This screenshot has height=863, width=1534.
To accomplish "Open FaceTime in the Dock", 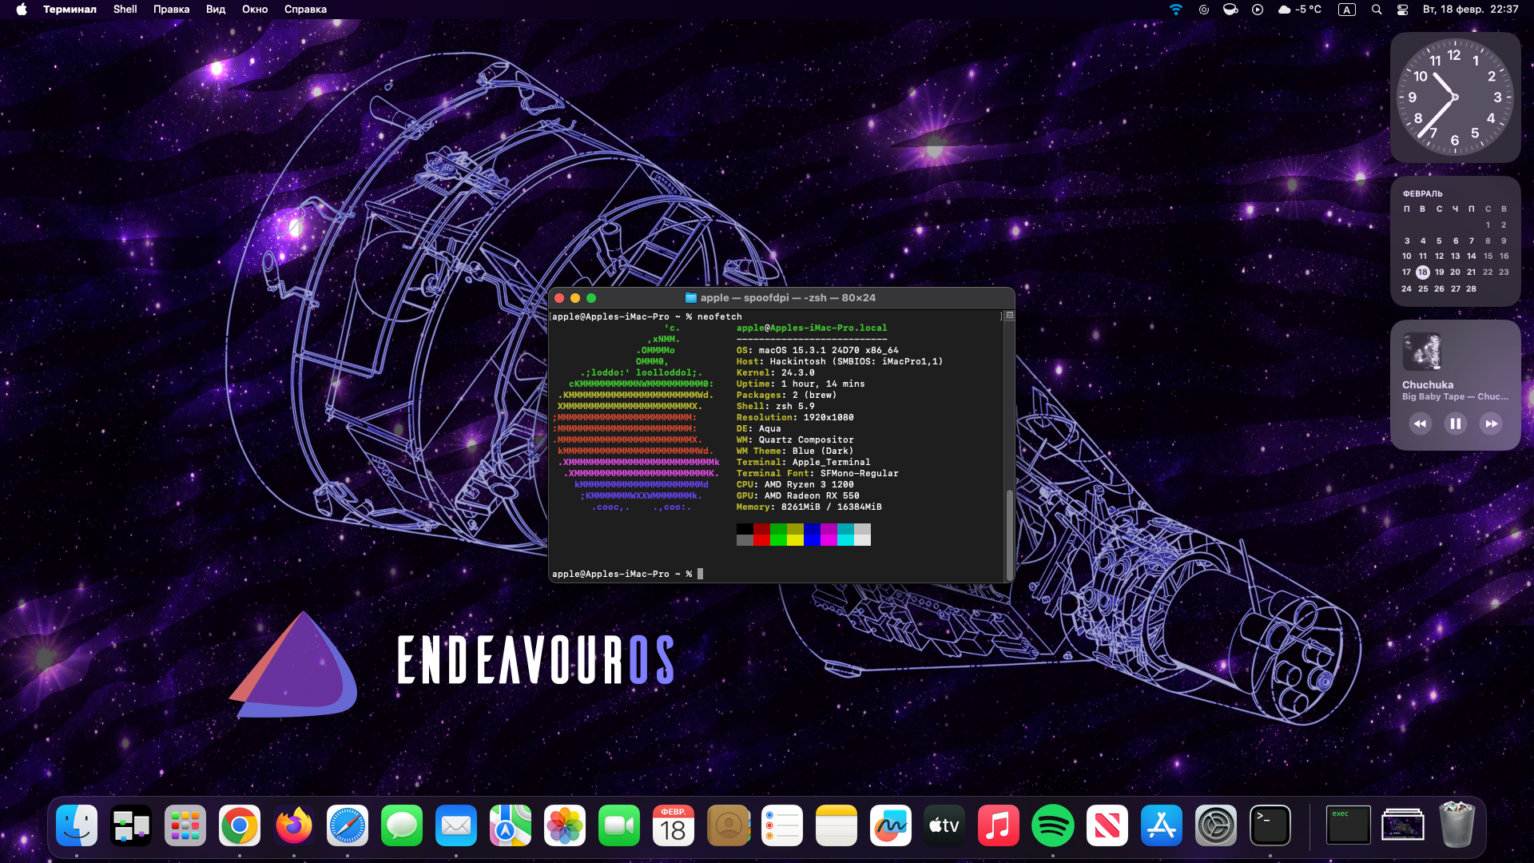I will [619, 825].
